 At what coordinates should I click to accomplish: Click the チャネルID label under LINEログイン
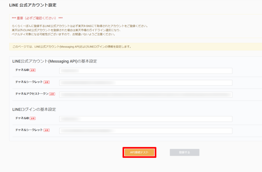tap(22, 118)
